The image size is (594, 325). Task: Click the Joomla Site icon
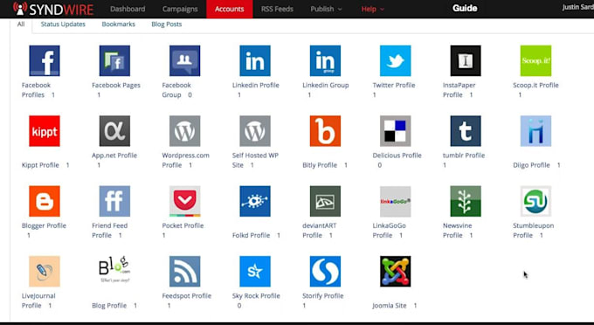[x=395, y=271]
